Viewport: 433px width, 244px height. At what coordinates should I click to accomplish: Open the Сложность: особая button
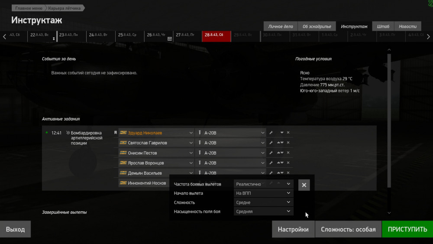coord(348,229)
